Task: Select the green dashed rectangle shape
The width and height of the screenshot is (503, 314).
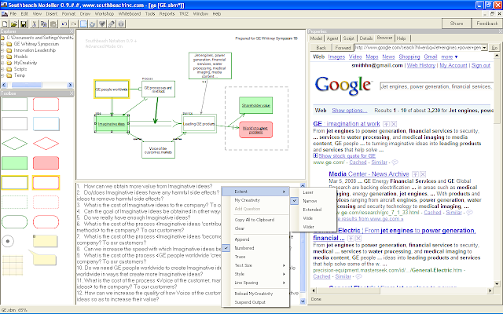Action: point(14,203)
